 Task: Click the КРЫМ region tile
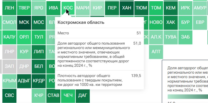[x=9, y=81]
